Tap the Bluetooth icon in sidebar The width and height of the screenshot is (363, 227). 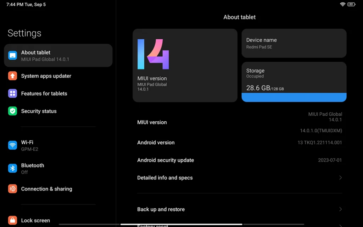coord(12,168)
